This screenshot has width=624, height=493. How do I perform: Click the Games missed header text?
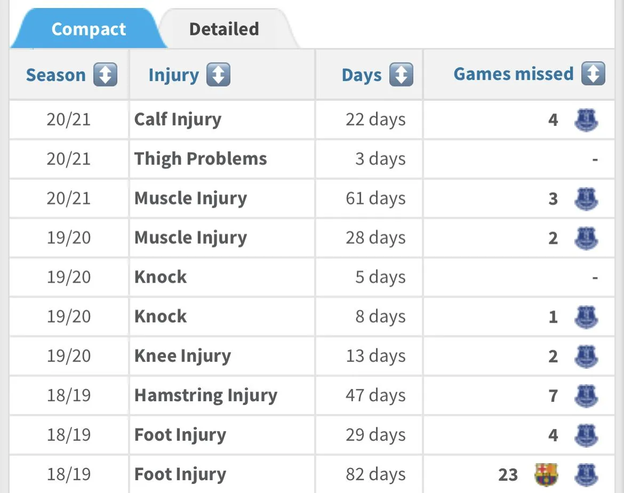point(513,74)
